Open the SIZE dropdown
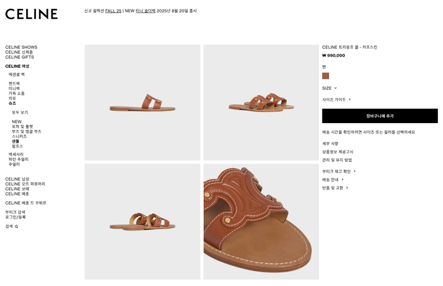Image resolution: width=443 pixels, height=286 pixels. [x=329, y=88]
